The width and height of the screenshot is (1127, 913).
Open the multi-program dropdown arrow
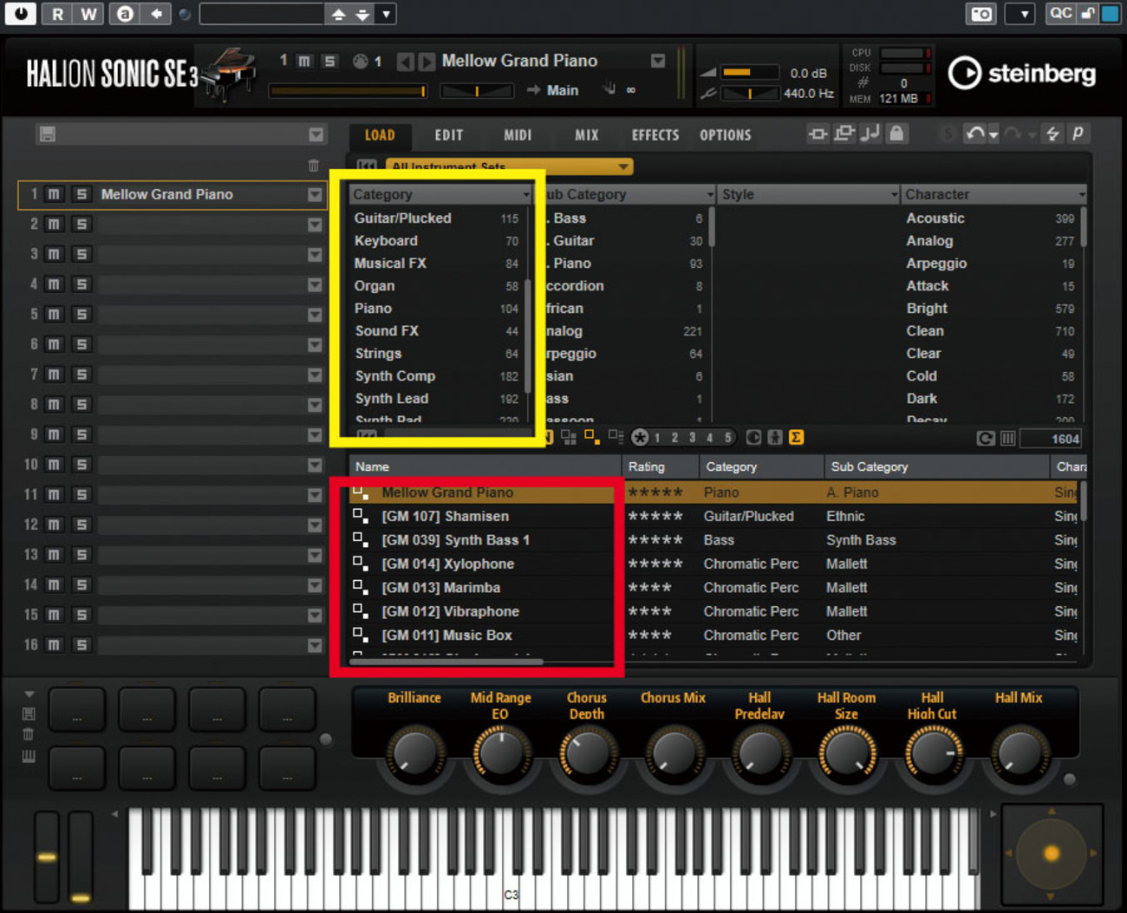pyautogui.click(x=316, y=134)
